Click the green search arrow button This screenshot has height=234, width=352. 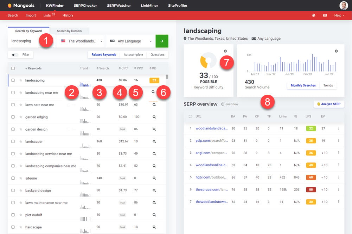tap(162, 41)
